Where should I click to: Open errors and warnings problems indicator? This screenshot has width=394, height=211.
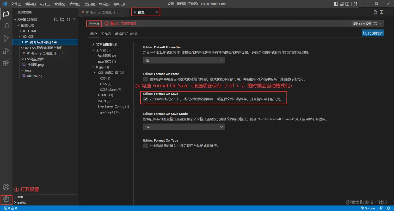pos(10,208)
